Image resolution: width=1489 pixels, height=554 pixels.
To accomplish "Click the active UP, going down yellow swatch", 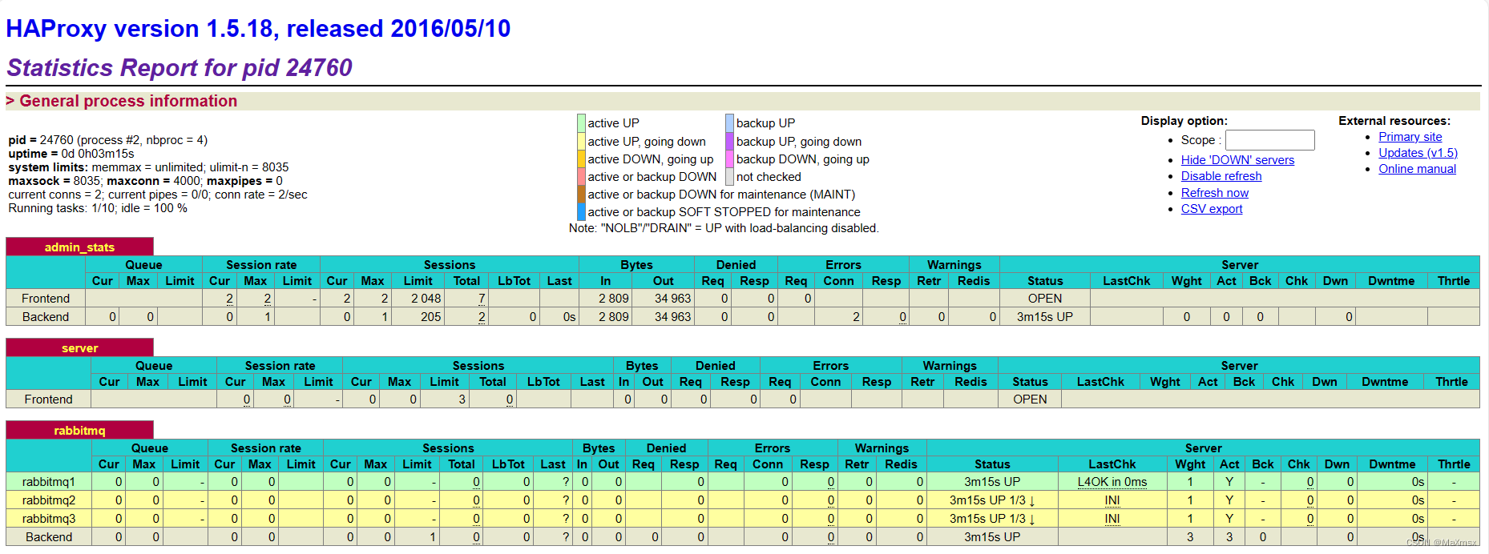I will point(581,141).
